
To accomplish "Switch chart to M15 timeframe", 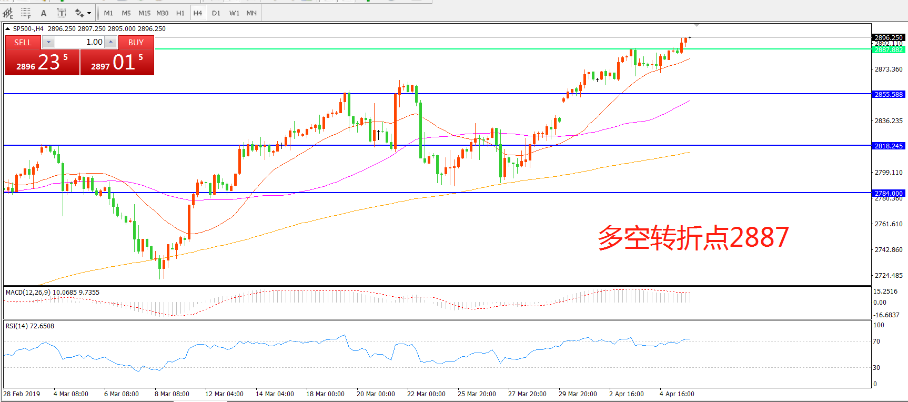I will click(x=144, y=13).
